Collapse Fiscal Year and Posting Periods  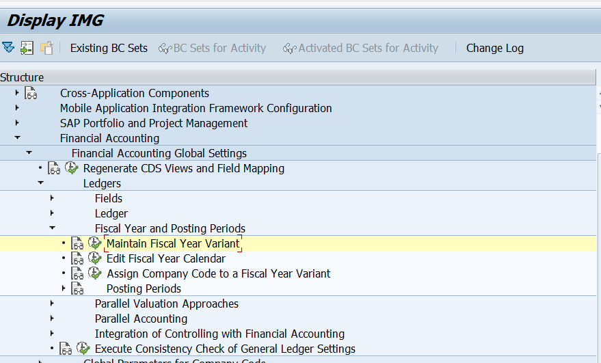(x=53, y=228)
